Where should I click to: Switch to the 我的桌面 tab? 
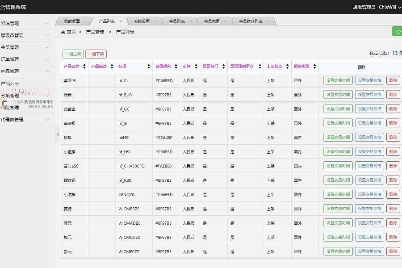click(x=71, y=21)
